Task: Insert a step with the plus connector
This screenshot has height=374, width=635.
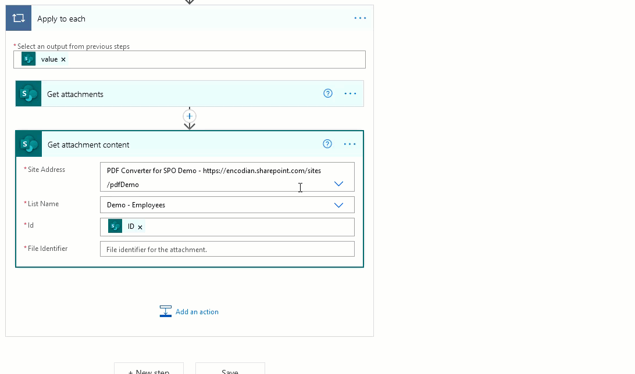Action: (190, 117)
